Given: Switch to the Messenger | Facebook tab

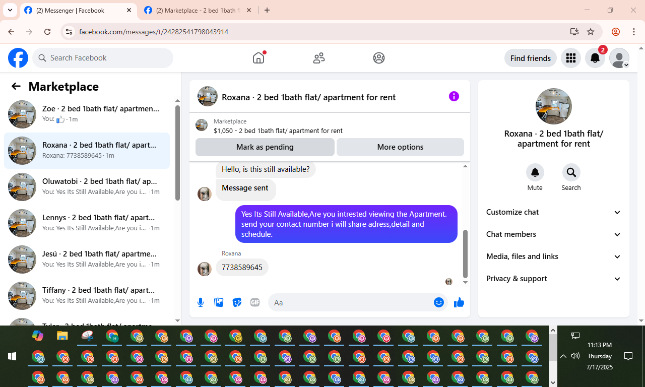Looking at the screenshot, I should [78, 10].
